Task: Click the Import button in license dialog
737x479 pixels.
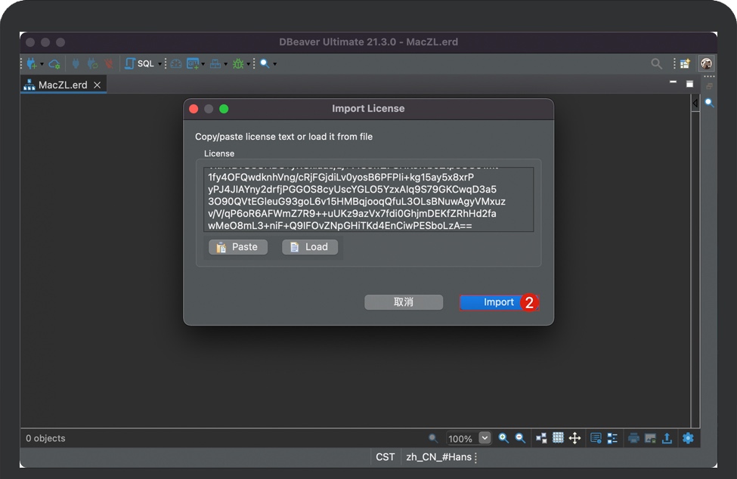Action: (498, 302)
